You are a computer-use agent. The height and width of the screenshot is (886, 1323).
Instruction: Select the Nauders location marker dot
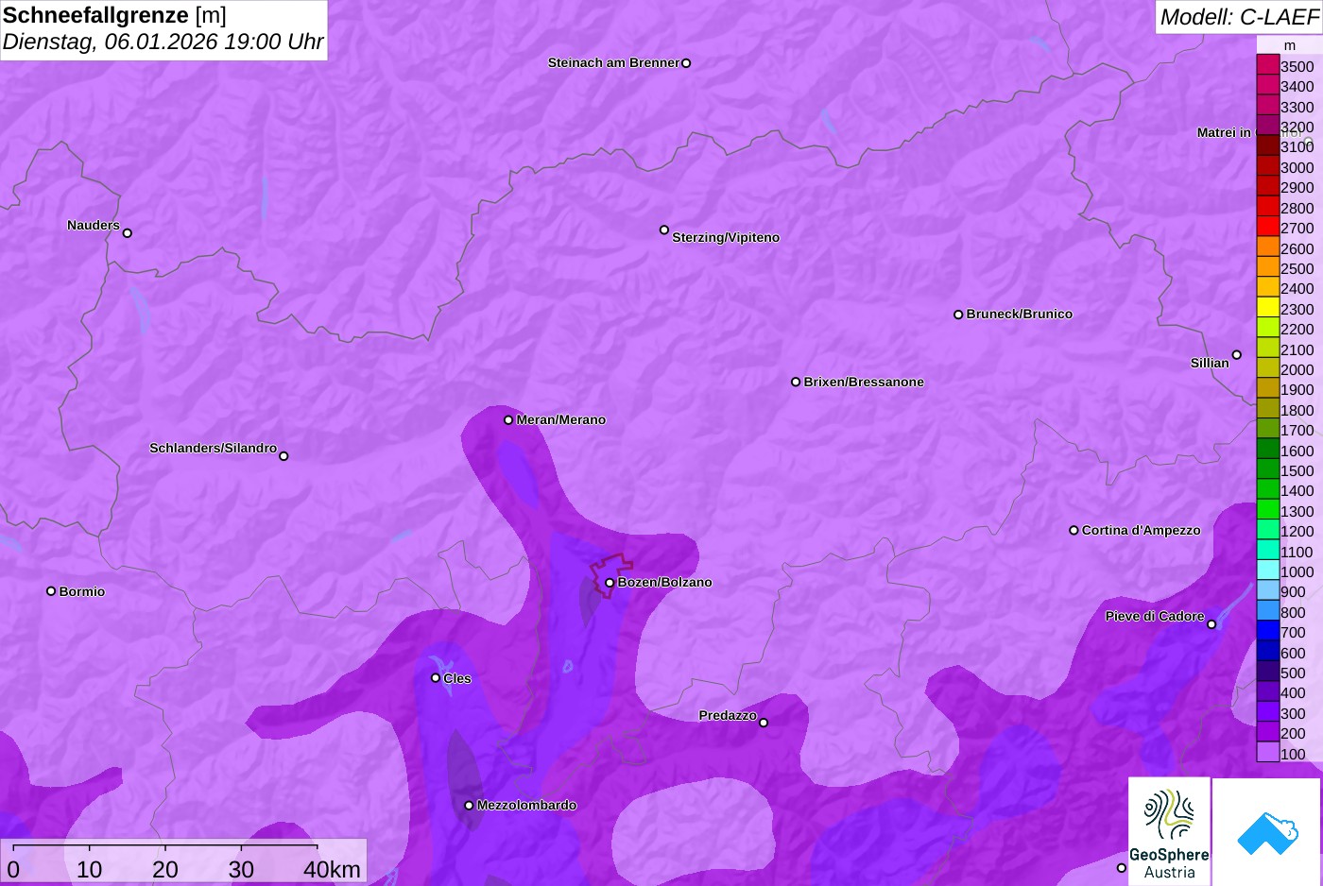coord(128,232)
